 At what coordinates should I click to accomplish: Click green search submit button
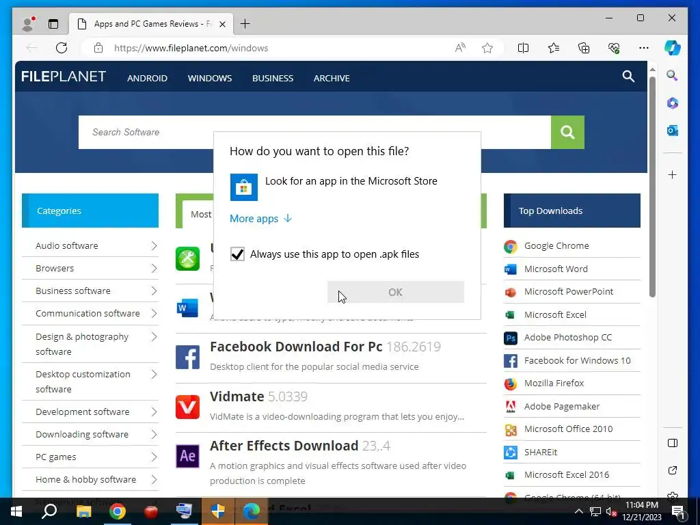(x=567, y=132)
